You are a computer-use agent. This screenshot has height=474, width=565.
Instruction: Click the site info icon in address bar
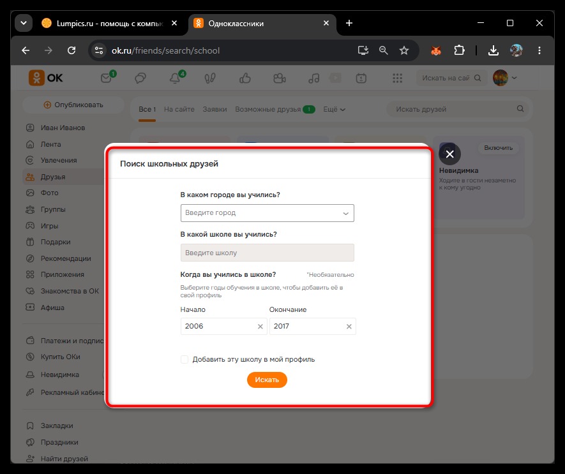tap(99, 50)
